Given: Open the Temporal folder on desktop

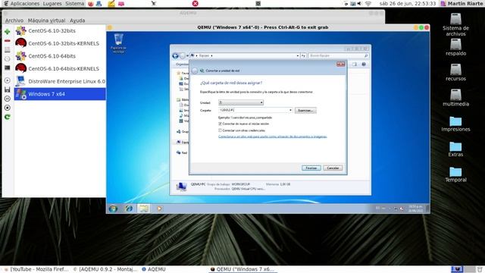Looking at the screenshot, I should pyautogui.click(x=455, y=174).
